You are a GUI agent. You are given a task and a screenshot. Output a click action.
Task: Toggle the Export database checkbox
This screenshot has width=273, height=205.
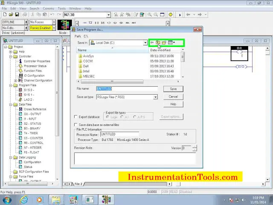(76, 117)
